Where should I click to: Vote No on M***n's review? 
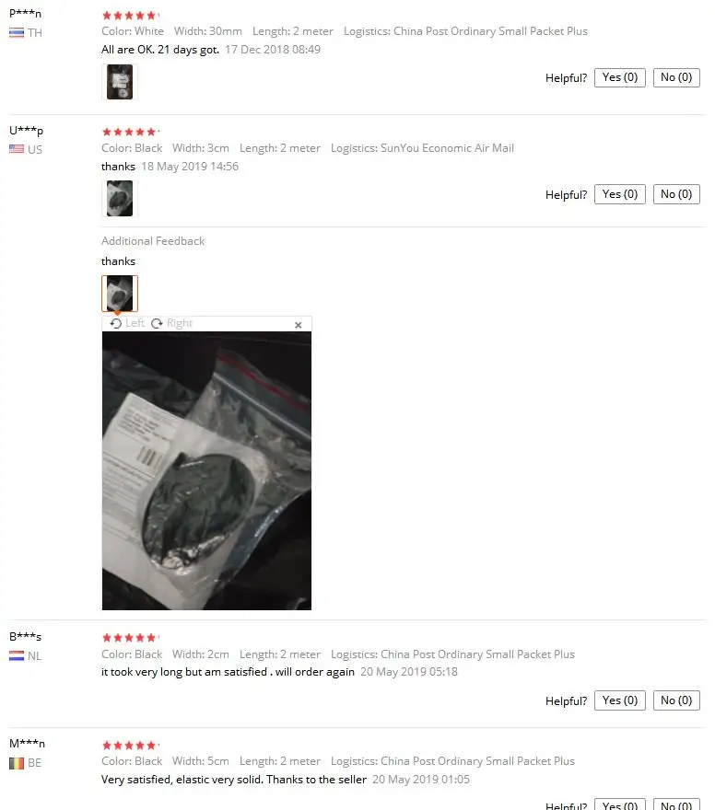click(676, 804)
